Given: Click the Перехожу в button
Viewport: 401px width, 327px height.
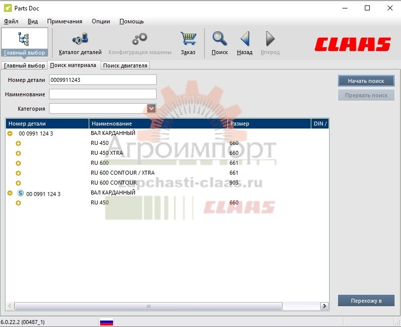Looking at the screenshot, I should click(x=366, y=301).
